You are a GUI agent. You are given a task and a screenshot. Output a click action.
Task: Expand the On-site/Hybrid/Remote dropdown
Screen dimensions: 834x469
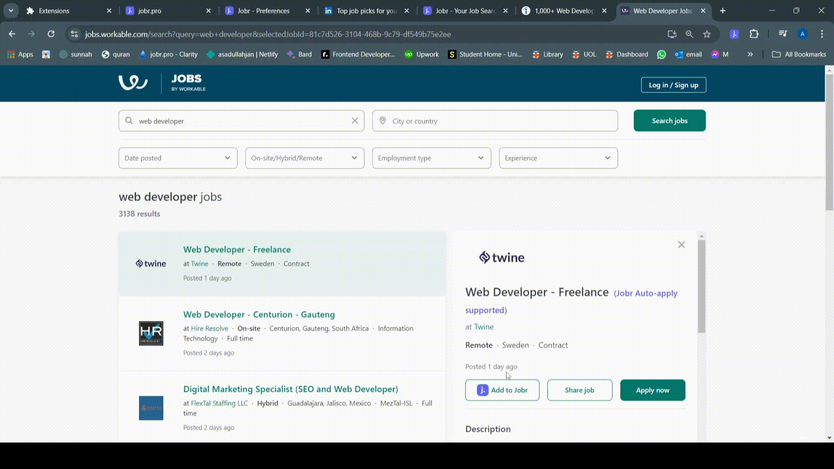coord(305,158)
